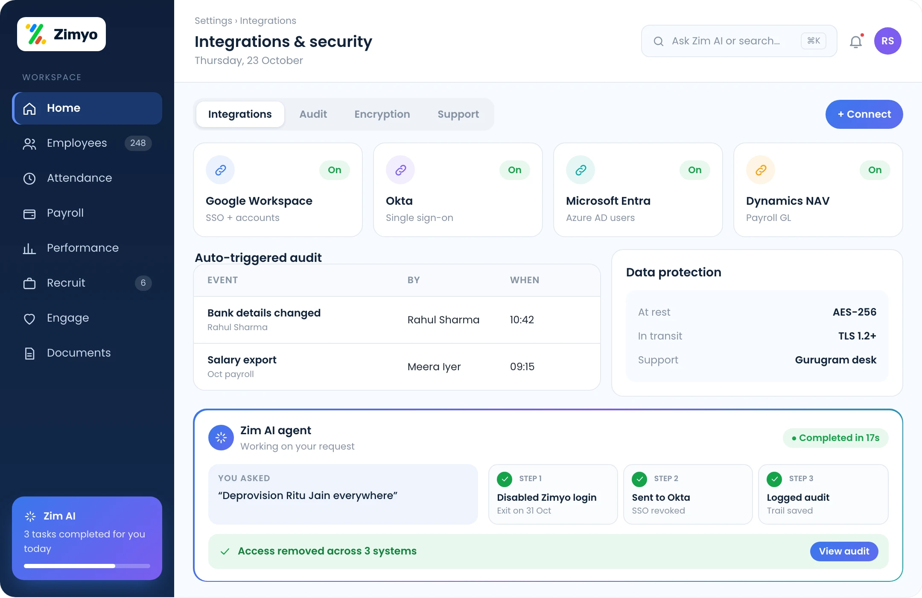This screenshot has width=922, height=598.
Task: Open the Support tab
Action: tap(458, 114)
